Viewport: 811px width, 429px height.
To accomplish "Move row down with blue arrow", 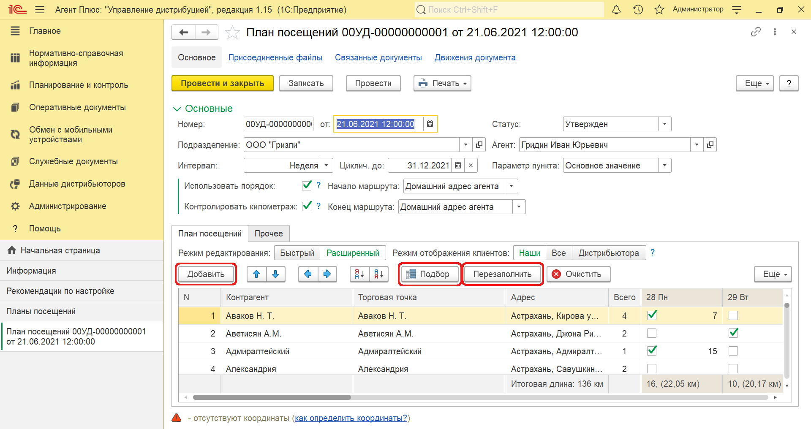I will coord(275,274).
